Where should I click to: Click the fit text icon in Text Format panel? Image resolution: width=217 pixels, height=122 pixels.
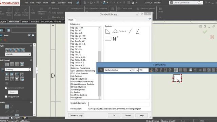[22, 64]
